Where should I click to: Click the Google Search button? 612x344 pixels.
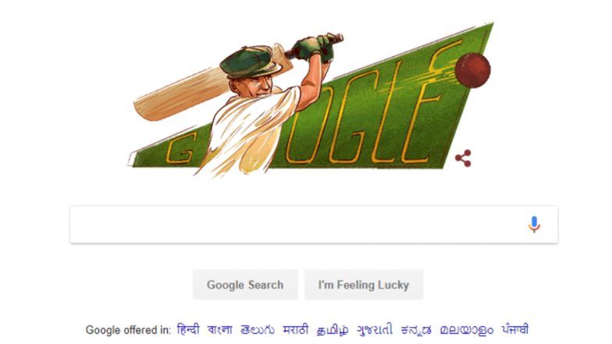(x=245, y=285)
